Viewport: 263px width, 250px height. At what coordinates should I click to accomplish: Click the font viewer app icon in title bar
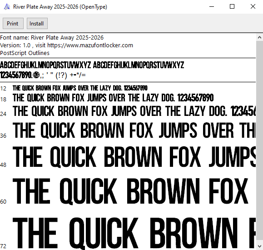click(x=7, y=7)
